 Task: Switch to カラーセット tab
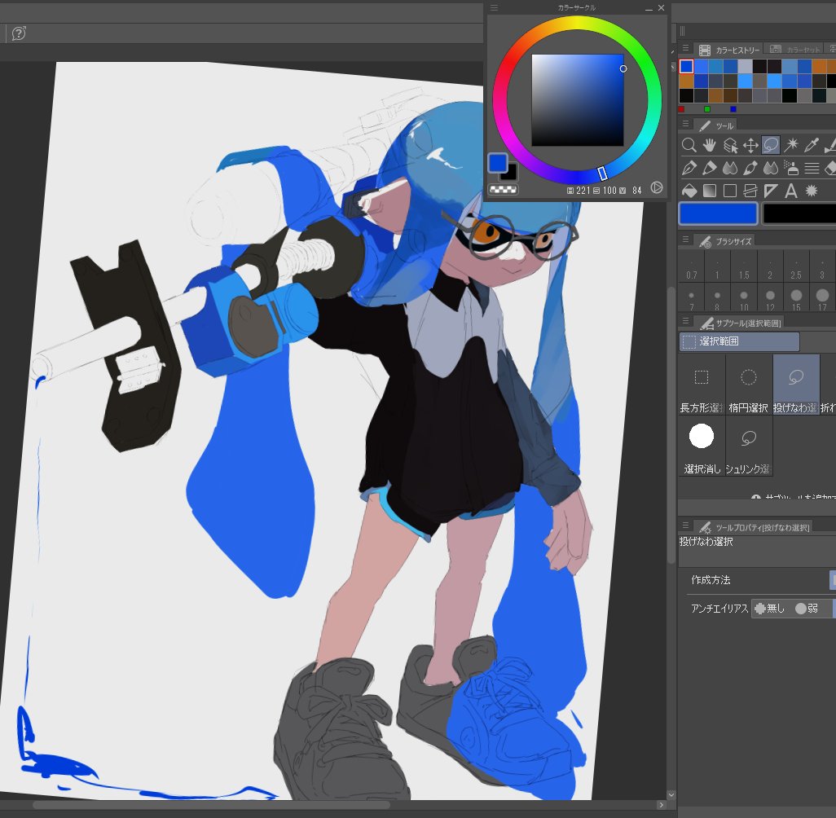(x=795, y=50)
